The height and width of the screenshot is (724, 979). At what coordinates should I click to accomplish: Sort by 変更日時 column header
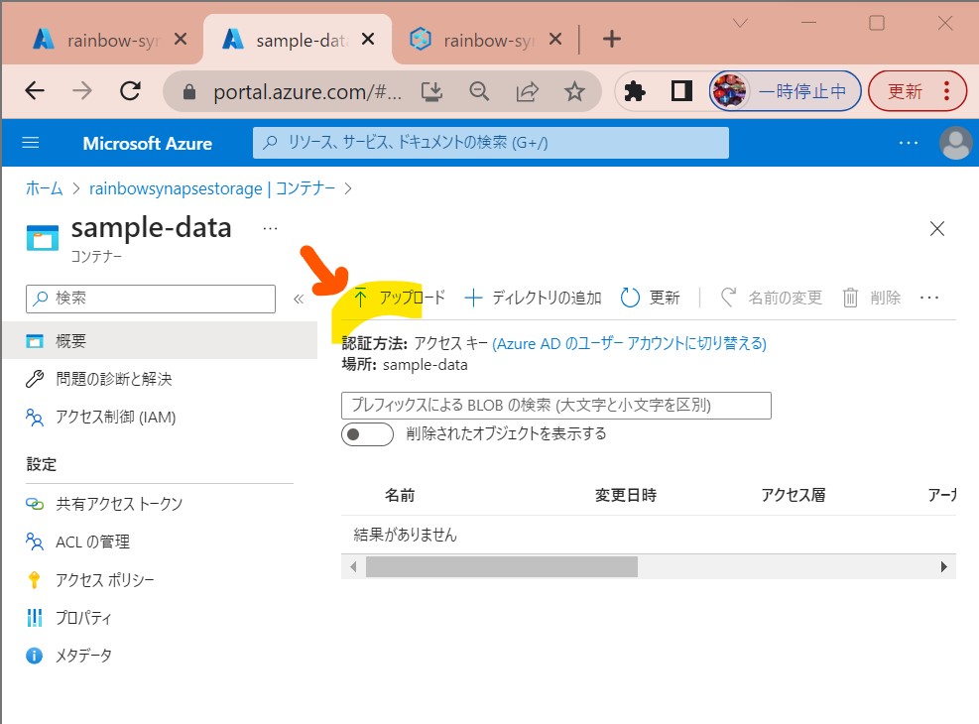pos(626,496)
